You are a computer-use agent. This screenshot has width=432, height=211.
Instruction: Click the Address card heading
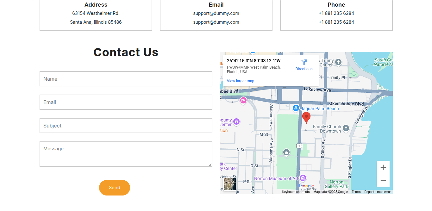click(96, 5)
